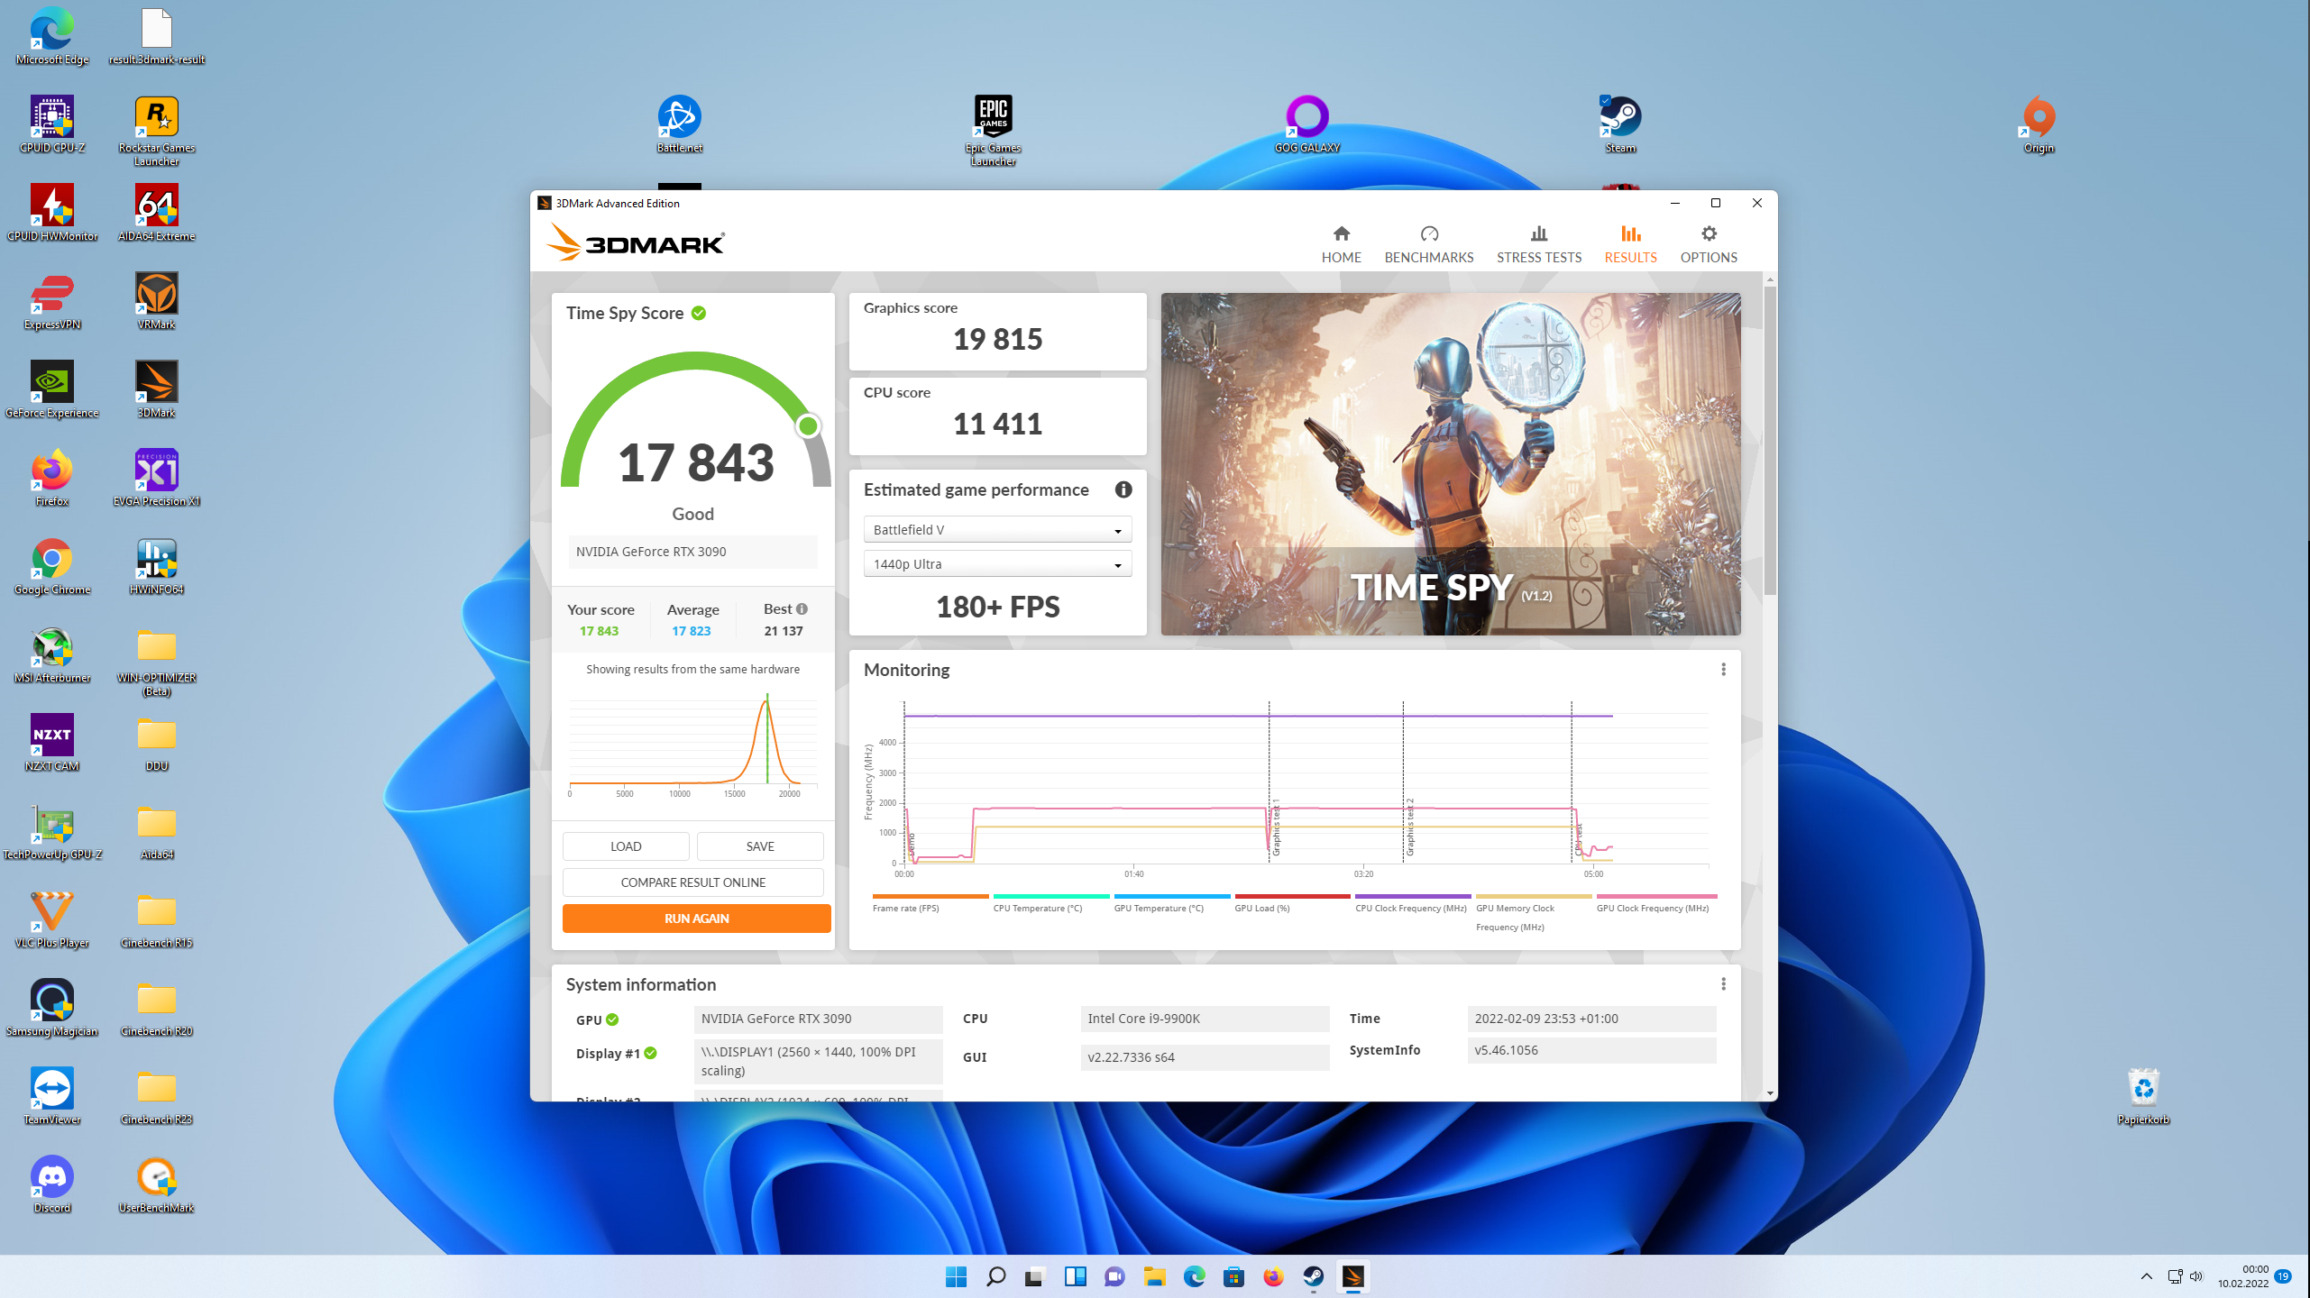Open Monitoring panel three-dot menu
2310x1298 pixels.
(1723, 670)
